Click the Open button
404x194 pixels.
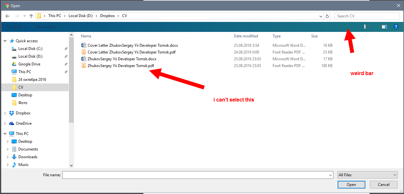351,185
